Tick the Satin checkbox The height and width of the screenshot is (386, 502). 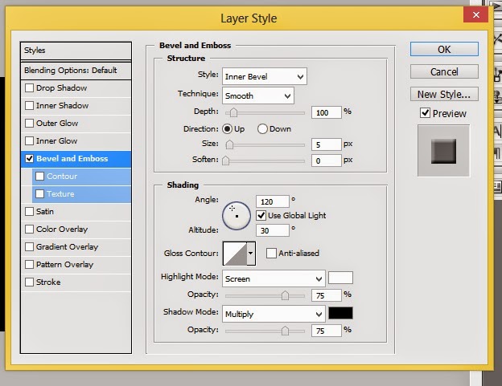29,211
